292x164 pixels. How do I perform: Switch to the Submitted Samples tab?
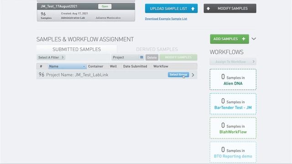pyautogui.click(x=77, y=49)
